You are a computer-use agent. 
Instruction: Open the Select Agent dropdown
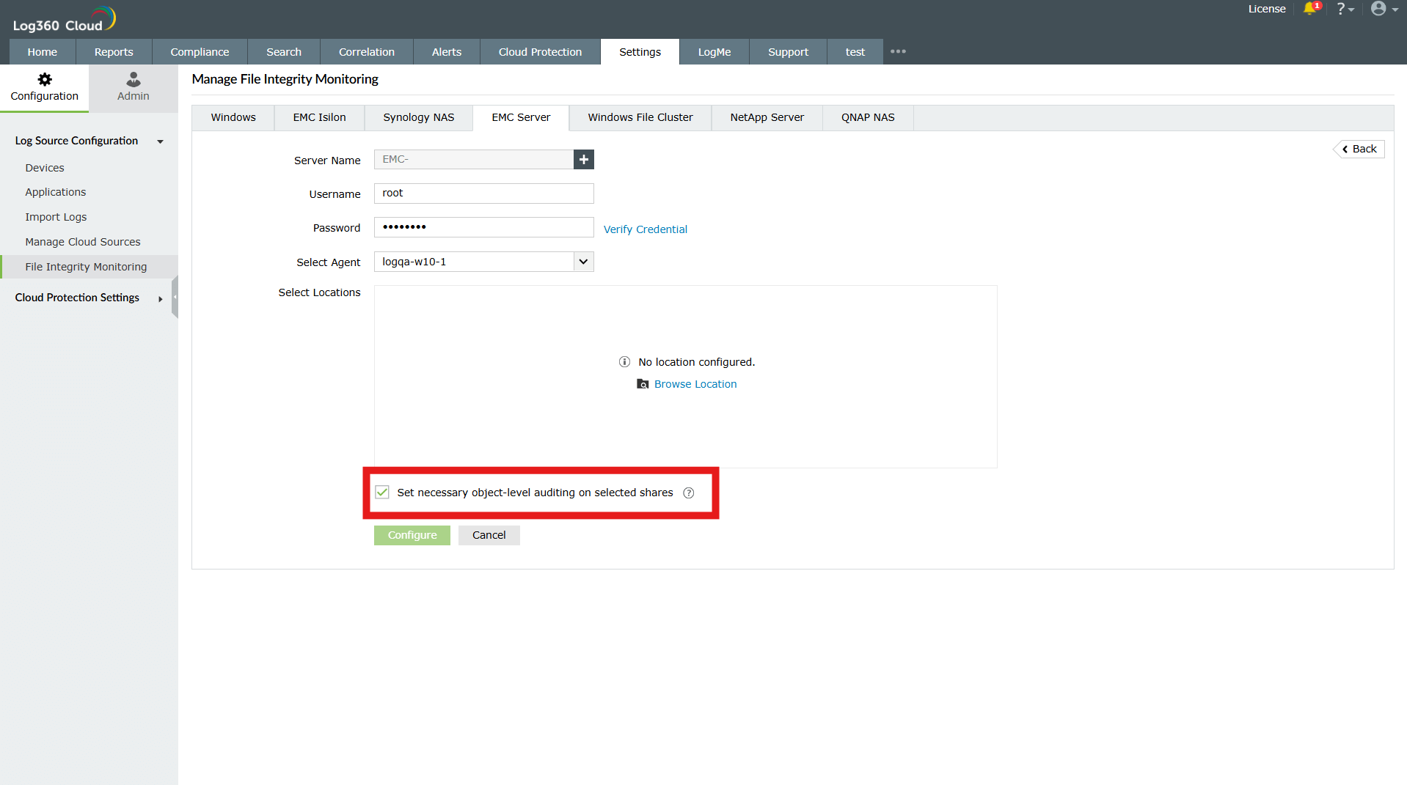(583, 262)
